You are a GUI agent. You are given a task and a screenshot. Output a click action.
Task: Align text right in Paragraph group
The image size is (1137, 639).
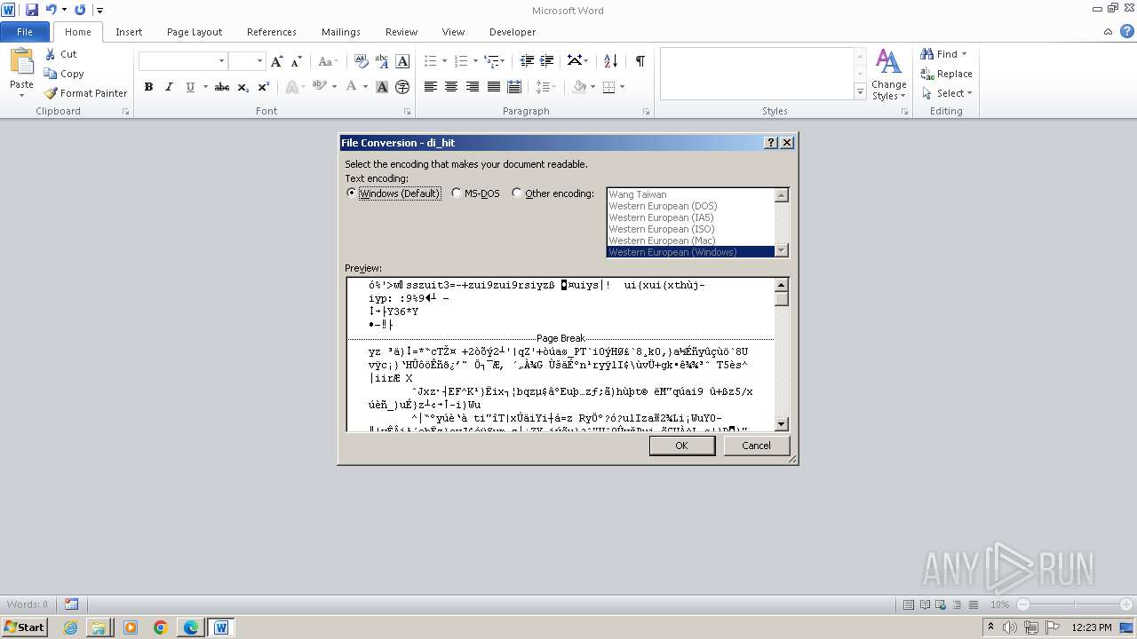[x=472, y=87]
